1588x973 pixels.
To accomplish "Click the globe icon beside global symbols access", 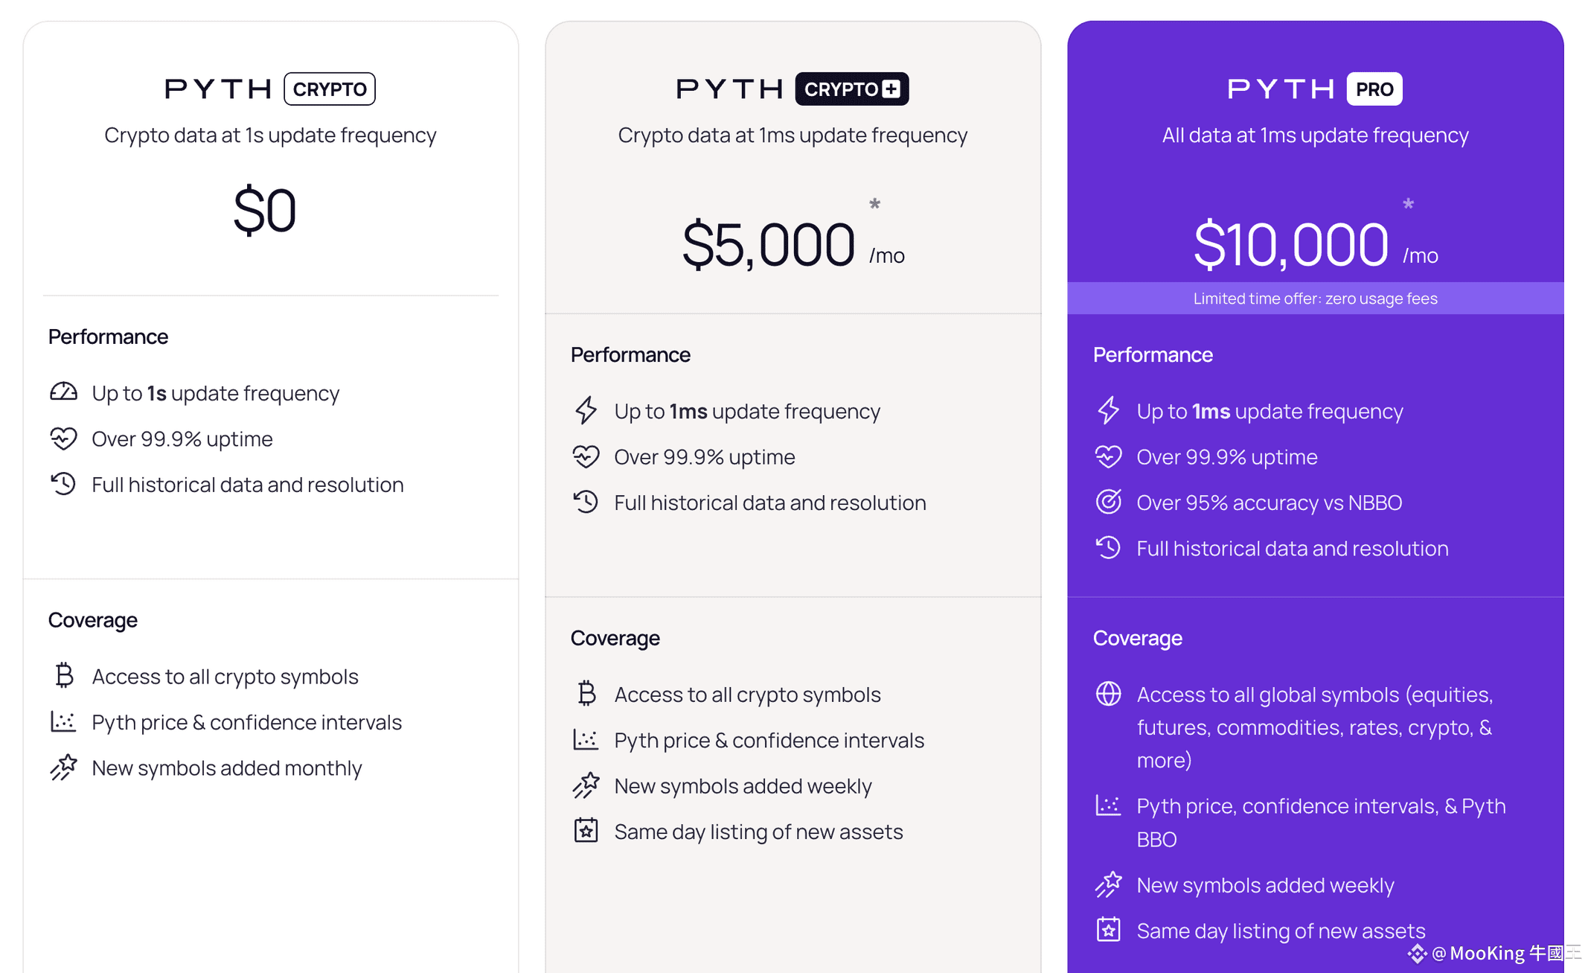I will point(1109,694).
